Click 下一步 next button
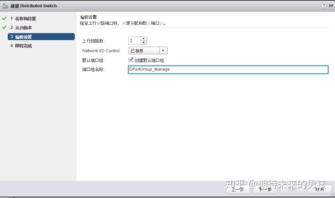 265,189
